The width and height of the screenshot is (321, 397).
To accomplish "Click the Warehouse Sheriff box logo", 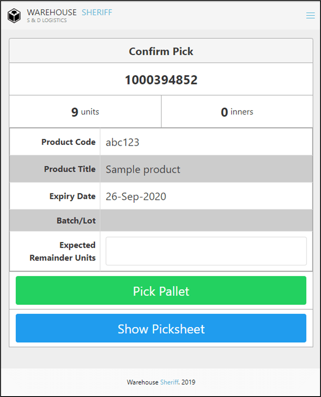I will [14, 16].
